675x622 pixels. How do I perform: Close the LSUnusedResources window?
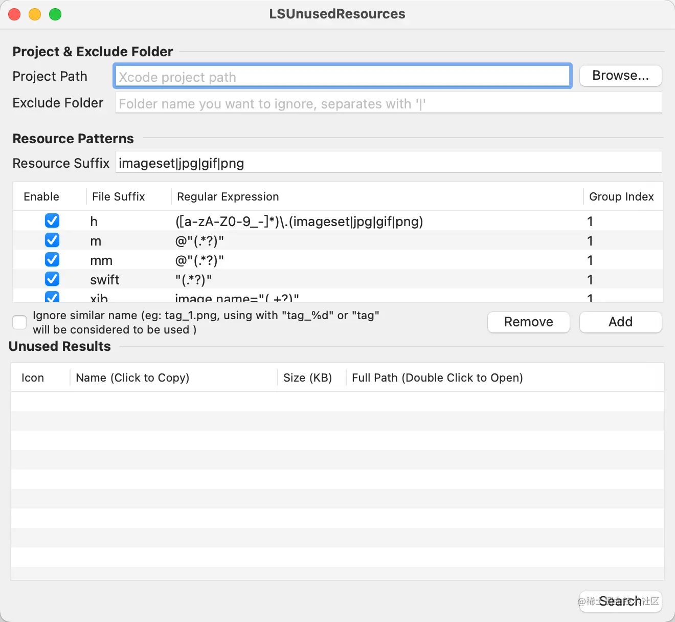(x=14, y=14)
